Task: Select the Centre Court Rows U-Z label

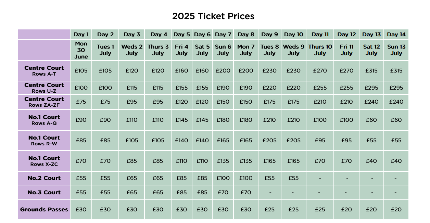Action: tap(44, 88)
